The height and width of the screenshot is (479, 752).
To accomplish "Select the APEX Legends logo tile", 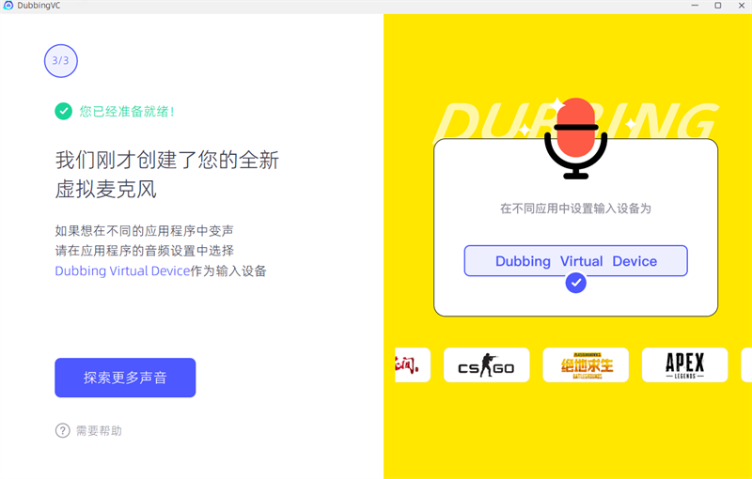I will tap(684, 365).
